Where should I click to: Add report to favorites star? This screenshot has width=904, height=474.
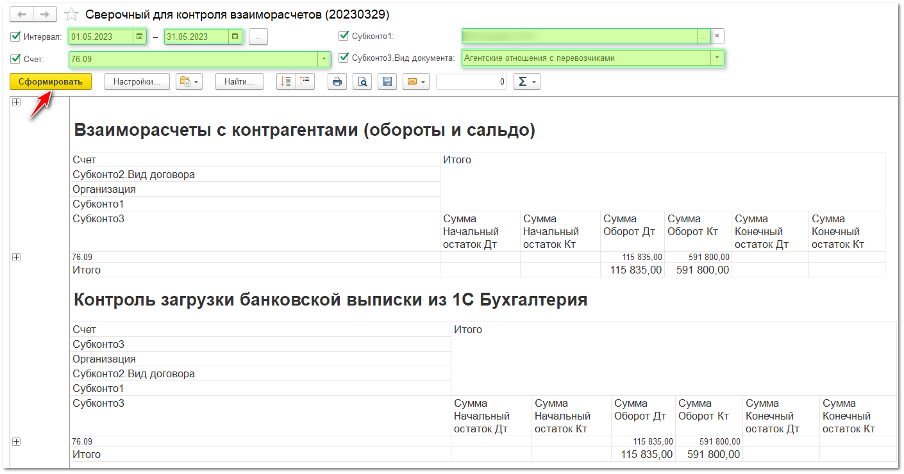72,15
